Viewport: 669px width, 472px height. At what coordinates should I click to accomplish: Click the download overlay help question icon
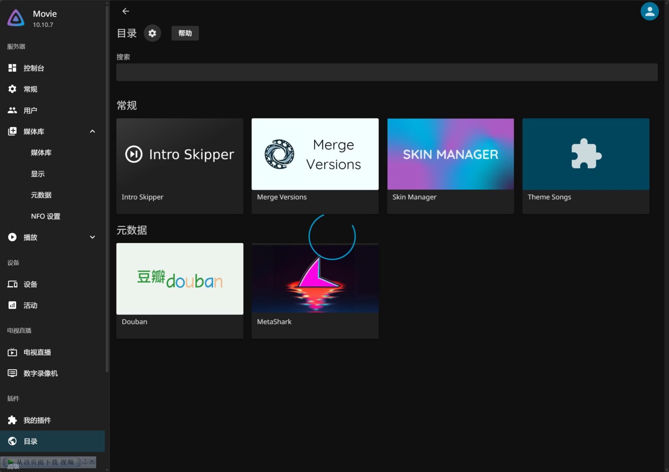point(85,461)
